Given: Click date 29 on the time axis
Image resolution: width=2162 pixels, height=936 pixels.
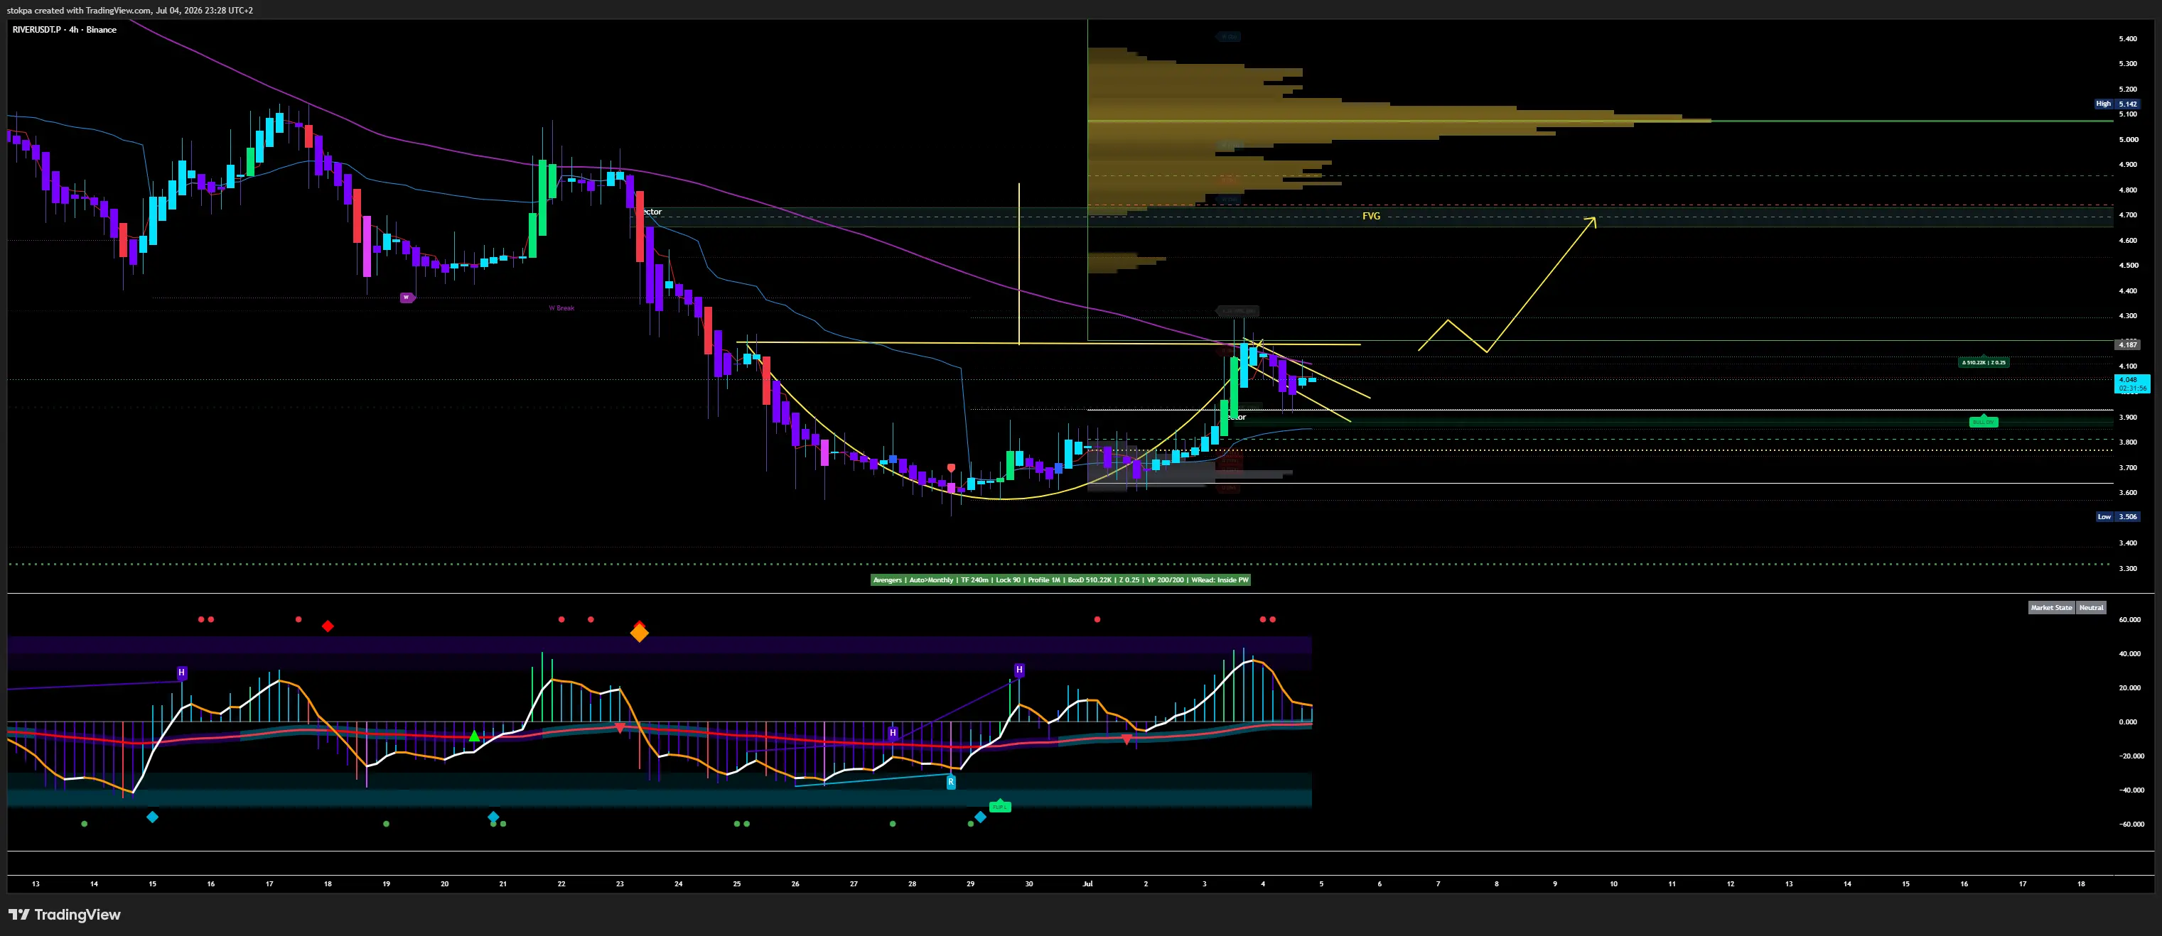Looking at the screenshot, I should [970, 883].
